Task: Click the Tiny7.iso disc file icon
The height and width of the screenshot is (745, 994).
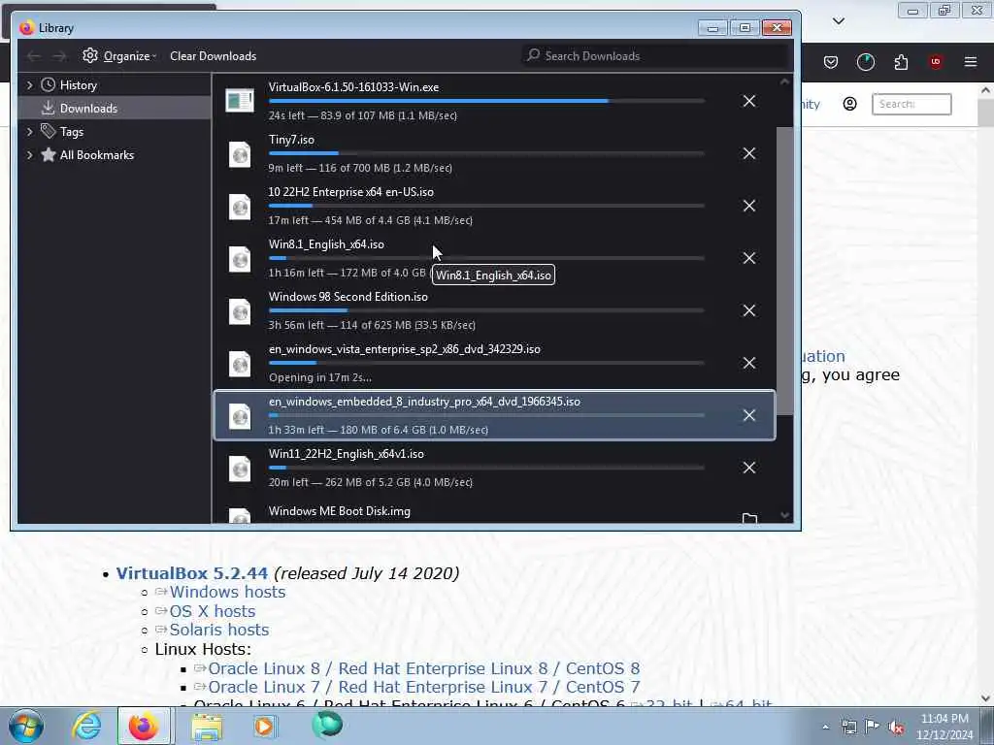Action: click(x=240, y=154)
